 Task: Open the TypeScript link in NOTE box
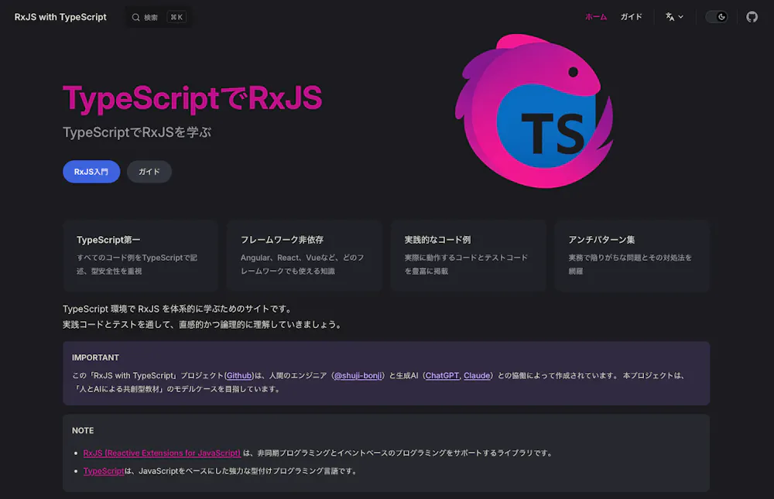tap(104, 470)
